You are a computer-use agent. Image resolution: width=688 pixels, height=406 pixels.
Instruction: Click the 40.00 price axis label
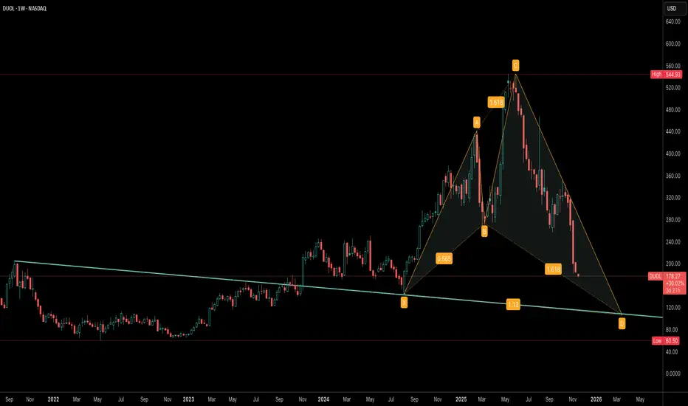pyautogui.click(x=672, y=351)
